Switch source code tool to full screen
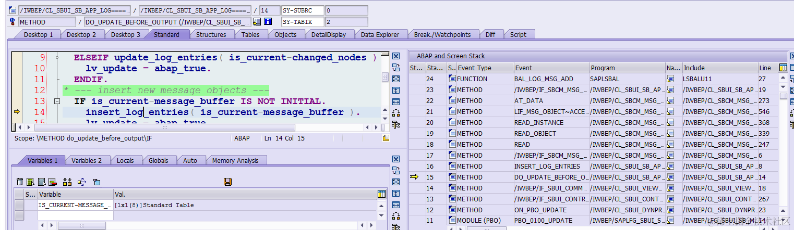The height and width of the screenshot is (230, 794). click(396, 79)
